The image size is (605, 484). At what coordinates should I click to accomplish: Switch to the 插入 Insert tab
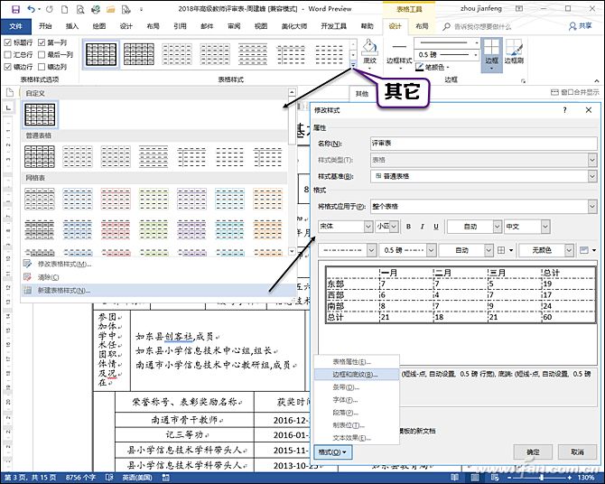pyautogui.click(x=72, y=26)
